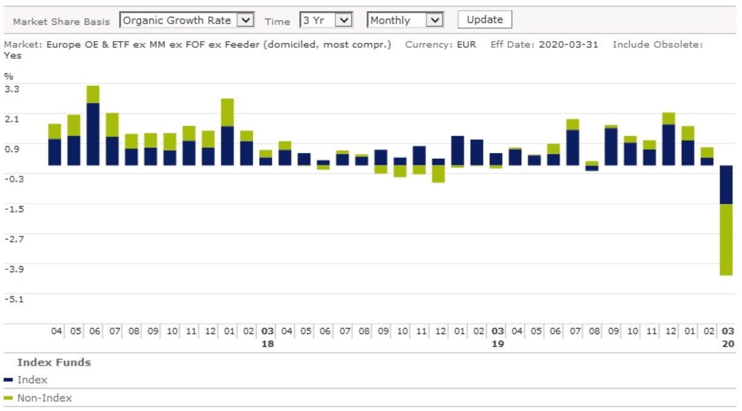742x411 pixels.
Task: Click the green bar segment for January 2018
Action: pos(228,112)
